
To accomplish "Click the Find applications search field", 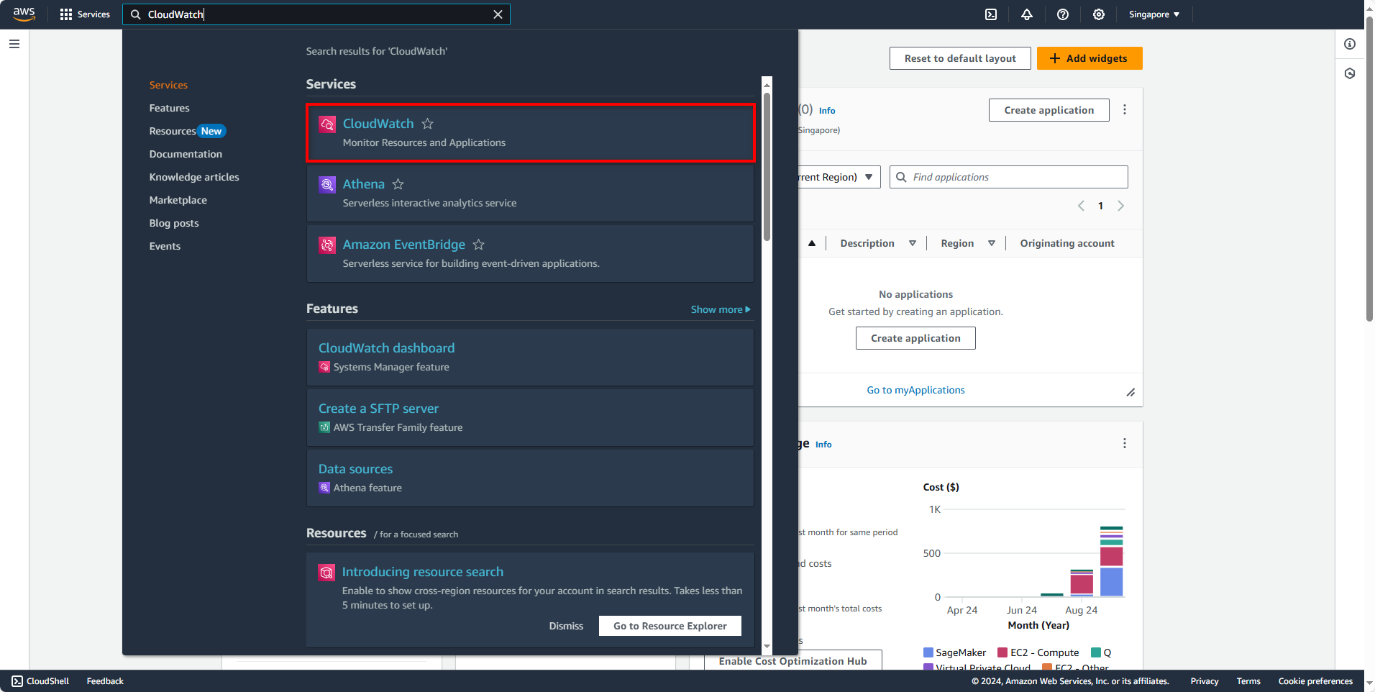I will [1015, 177].
